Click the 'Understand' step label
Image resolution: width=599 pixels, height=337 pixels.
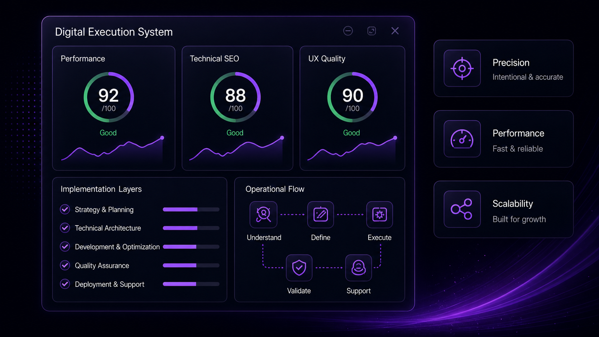coord(264,237)
